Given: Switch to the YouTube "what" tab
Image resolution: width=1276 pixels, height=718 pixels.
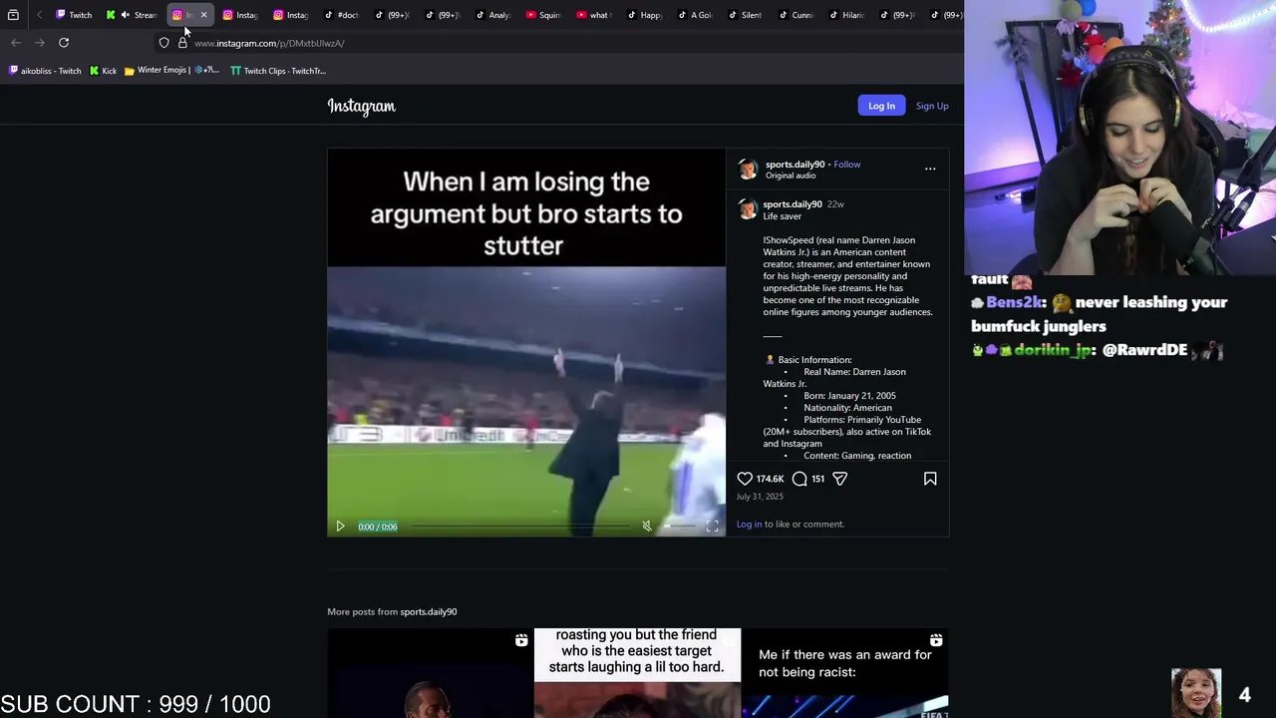Looking at the screenshot, I should pos(593,15).
